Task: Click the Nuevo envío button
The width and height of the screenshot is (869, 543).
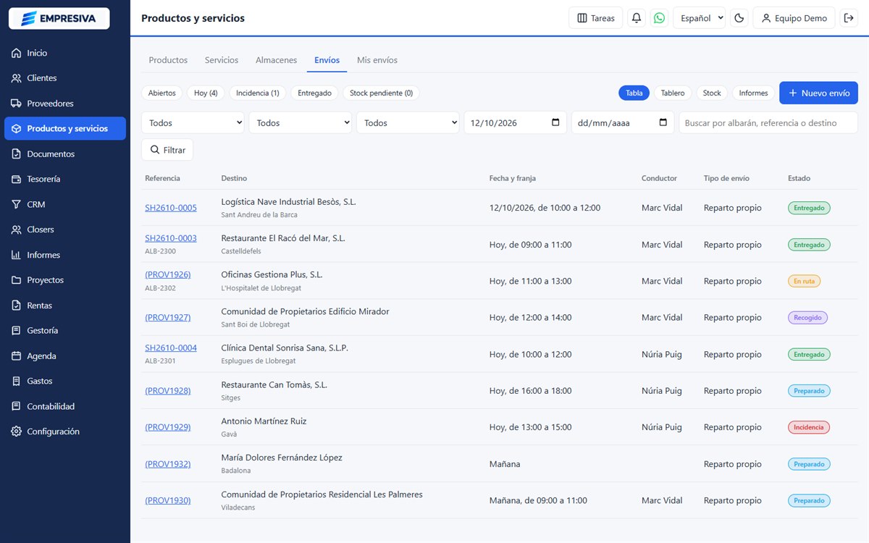Action: (818, 93)
